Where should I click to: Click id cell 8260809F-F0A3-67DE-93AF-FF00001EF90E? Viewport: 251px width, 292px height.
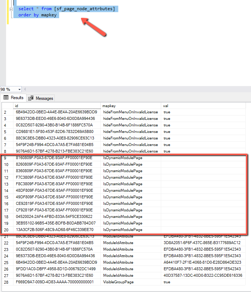pyautogui.click(x=57, y=164)
